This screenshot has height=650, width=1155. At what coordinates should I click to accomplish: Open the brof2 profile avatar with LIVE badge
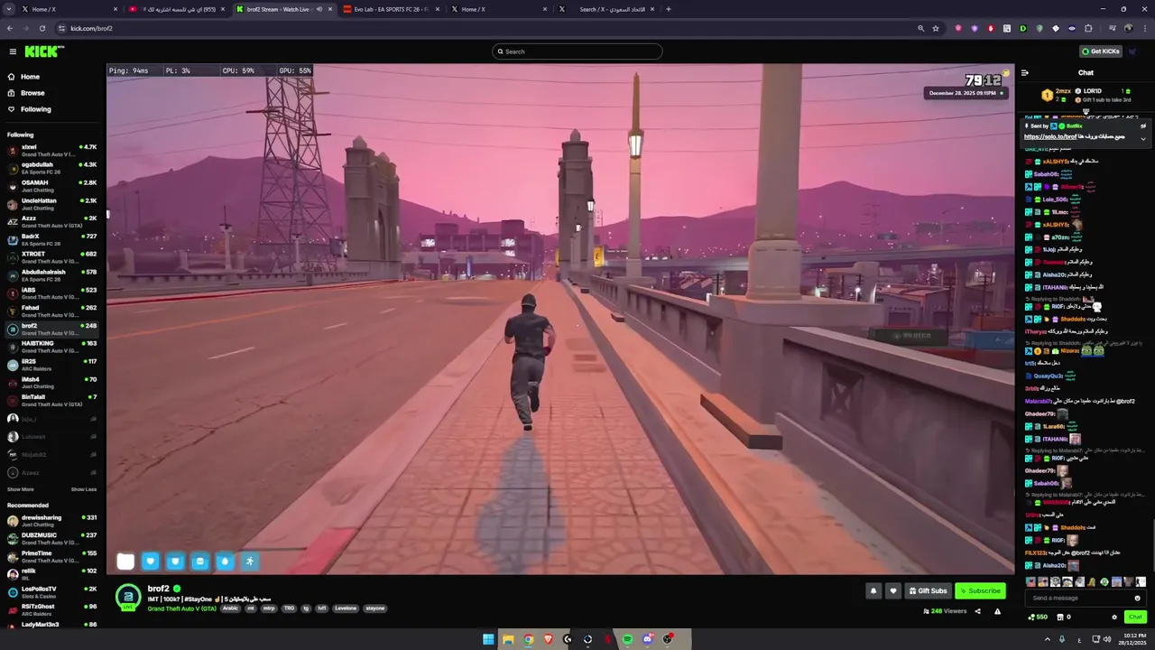point(128,597)
